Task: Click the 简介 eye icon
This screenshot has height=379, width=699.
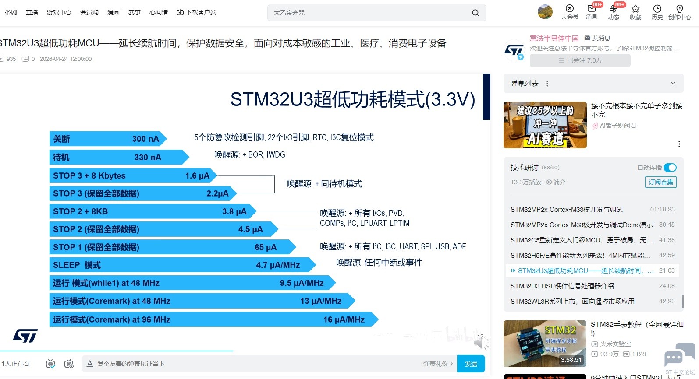Action: [x=549, y=182]
